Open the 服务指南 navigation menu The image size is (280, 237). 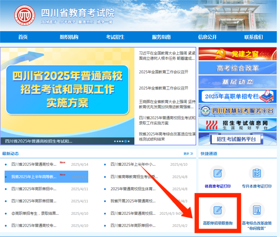coord(161,37)
